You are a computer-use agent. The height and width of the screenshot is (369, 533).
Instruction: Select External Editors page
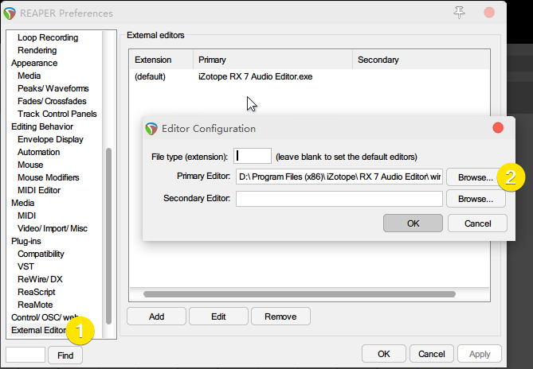point(39,330)
